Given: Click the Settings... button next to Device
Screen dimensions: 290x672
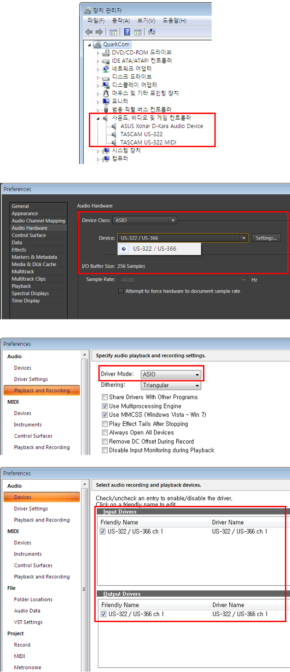Looking at the screenshot, I should (x=266, y=238).
